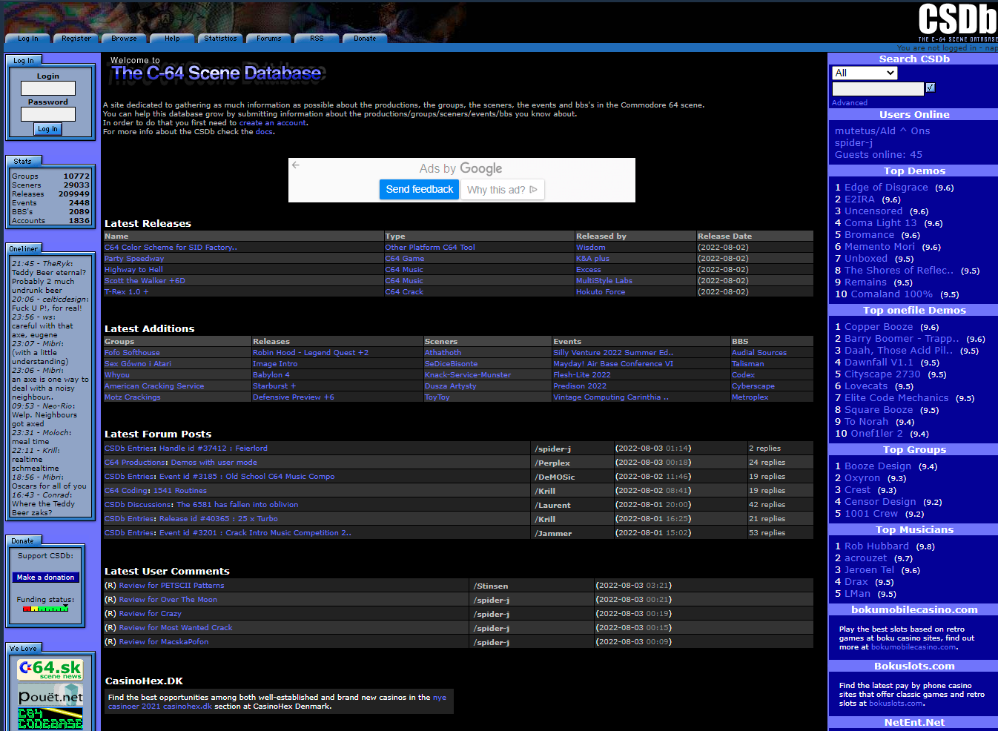
Task: Follow the 'create an account' link
Action: 273,123
